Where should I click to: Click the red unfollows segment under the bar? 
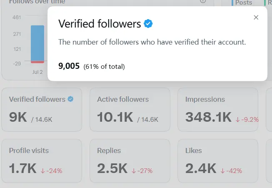pyautogui.click(x=37, y=62)
